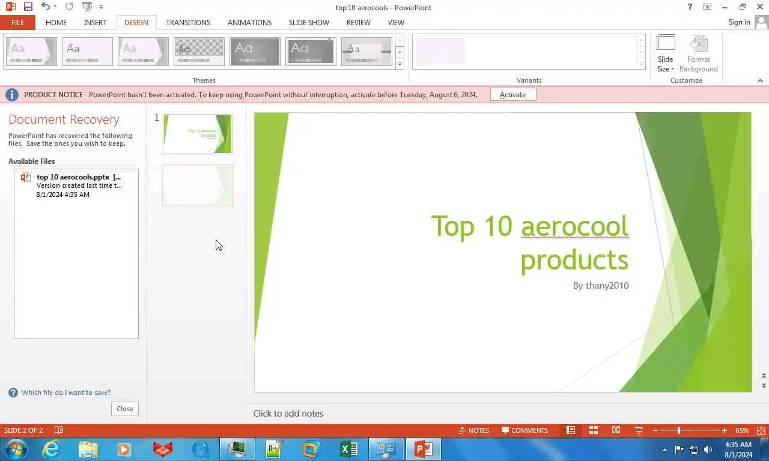Adjust the zoom slider handle
Screen dimensions: 769x461
[x=679, y=430]
